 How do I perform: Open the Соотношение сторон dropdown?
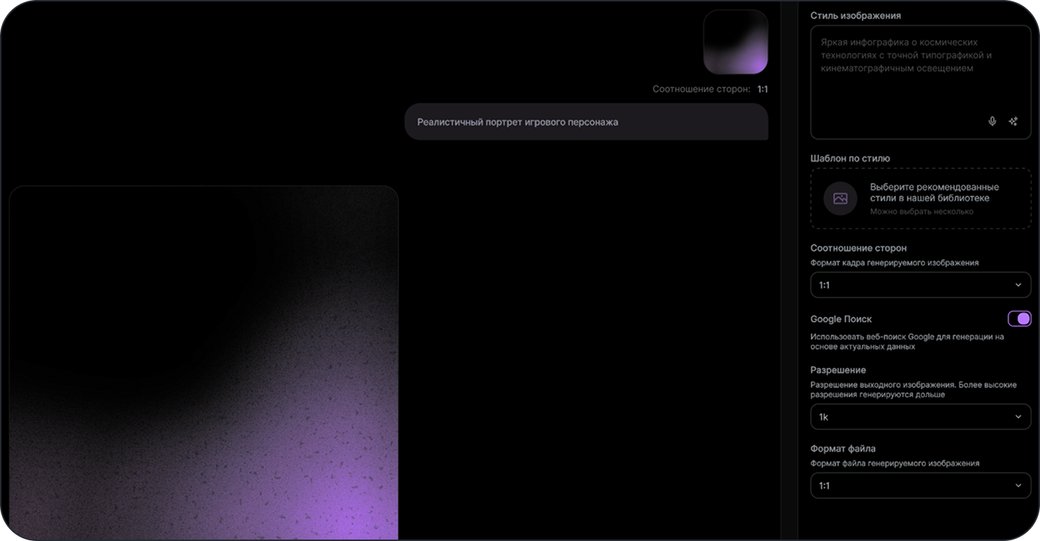pos(920,285)
